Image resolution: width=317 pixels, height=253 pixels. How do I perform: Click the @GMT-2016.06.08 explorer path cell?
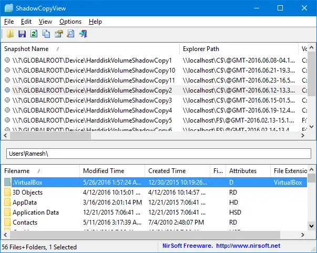click(239, 60)
